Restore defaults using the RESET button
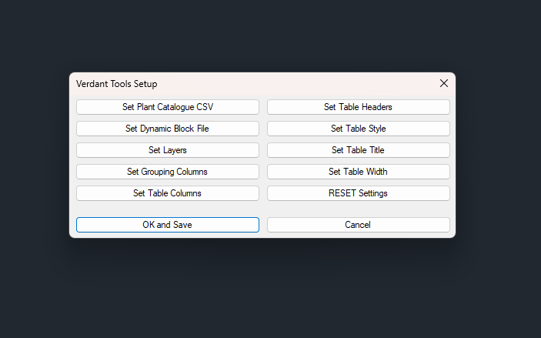 358,193
